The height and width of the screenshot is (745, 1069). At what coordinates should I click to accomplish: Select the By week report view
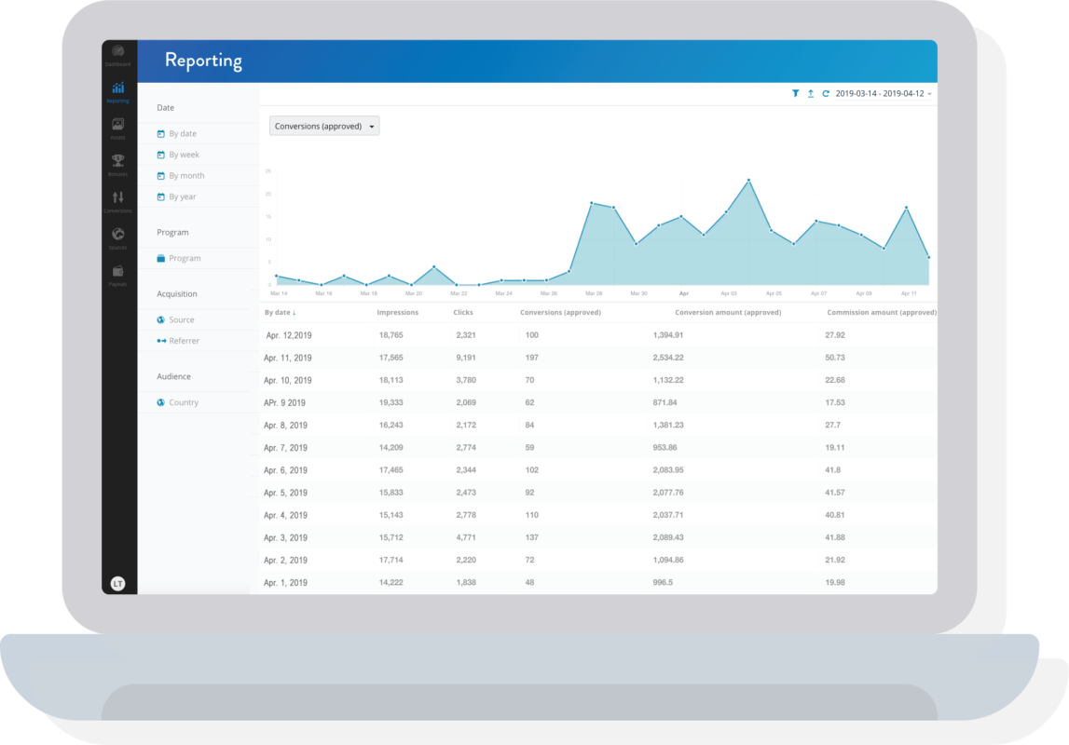[x=184, y=155]
